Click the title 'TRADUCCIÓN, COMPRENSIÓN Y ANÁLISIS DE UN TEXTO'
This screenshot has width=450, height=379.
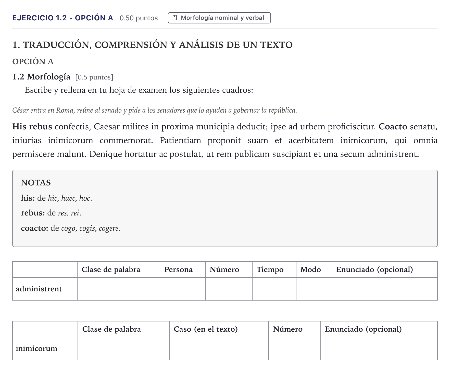[158, 45]
